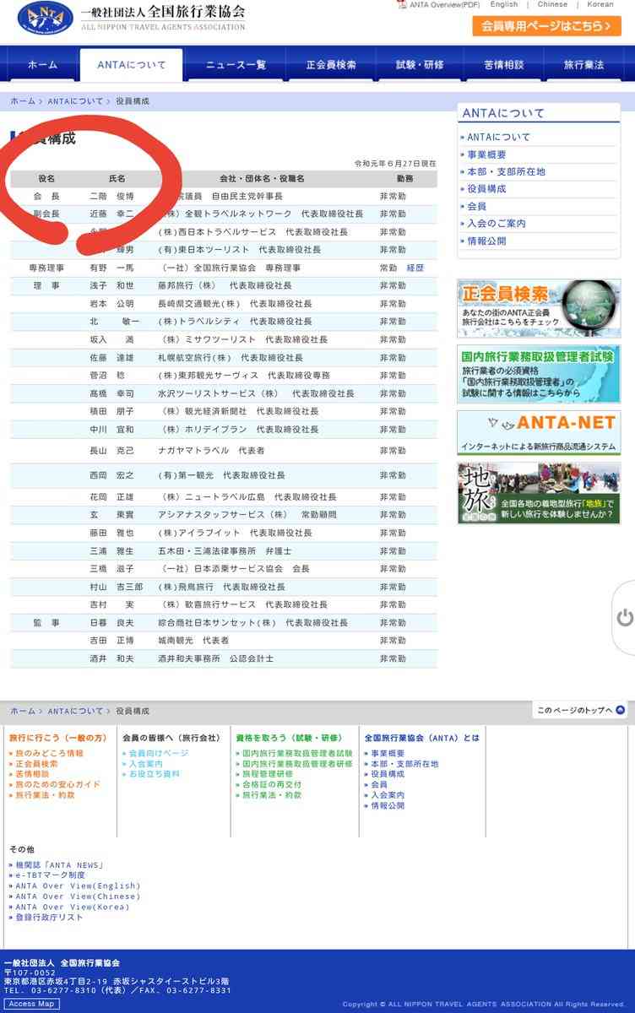Open ANTA Over View(Chinese) link
635x1013 pixels.
click(78, 897)
